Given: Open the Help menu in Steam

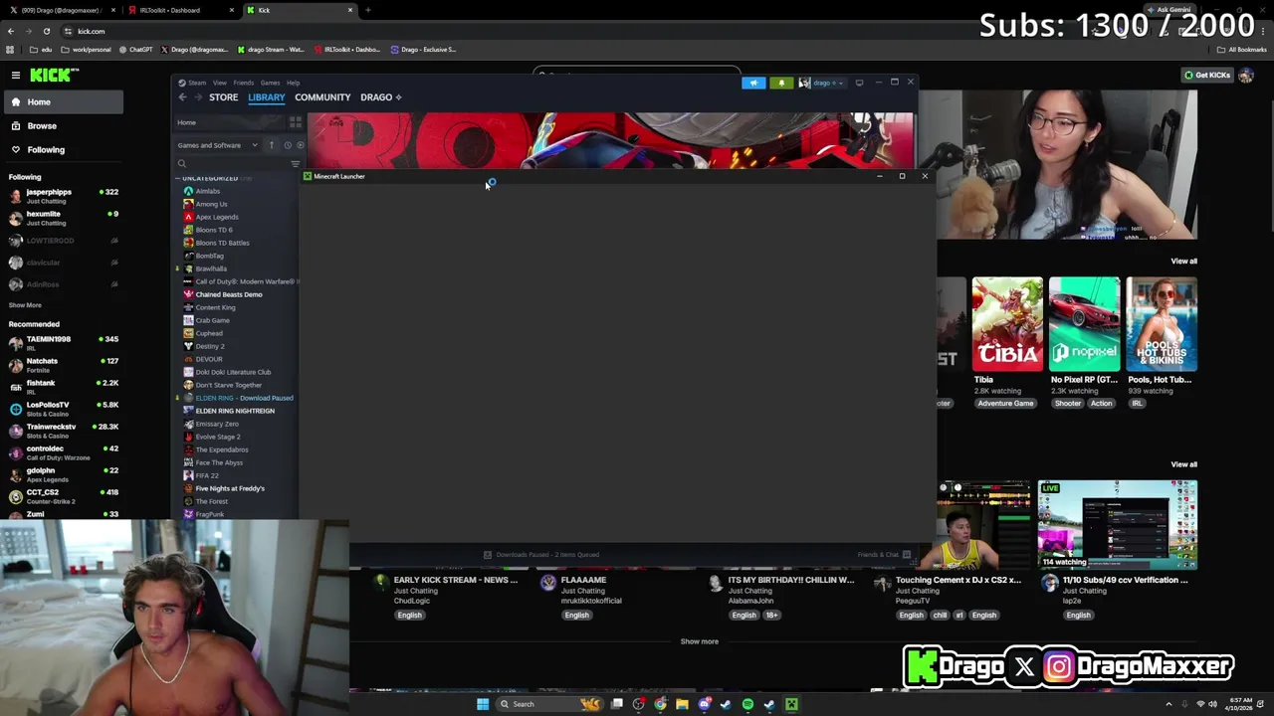Looking at the screenshot, I should [x=293, y=83].
